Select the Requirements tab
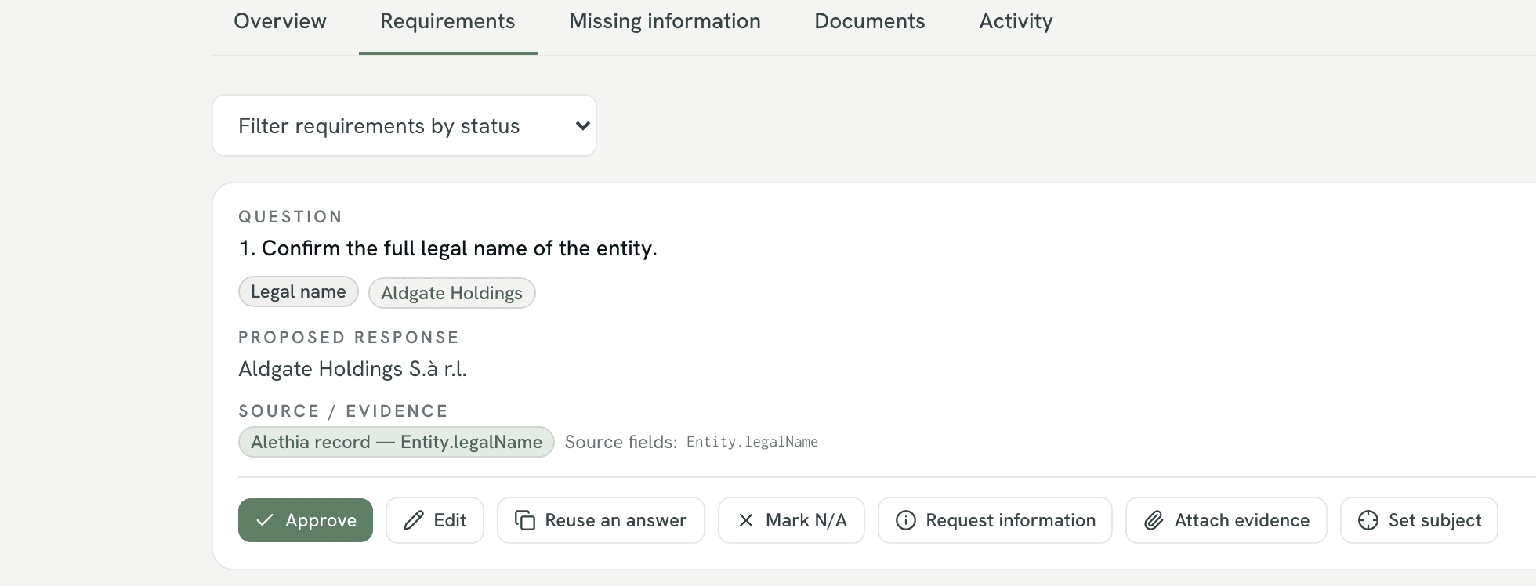Screen dimensions: 1536x586 447,21
